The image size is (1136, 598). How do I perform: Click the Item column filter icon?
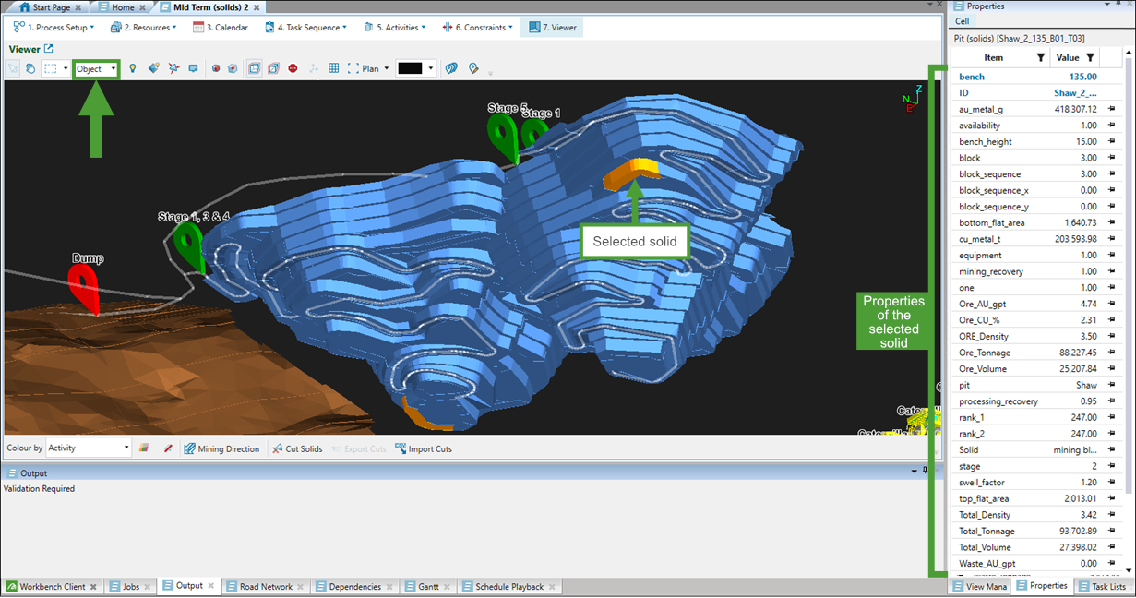[1041, 58]
